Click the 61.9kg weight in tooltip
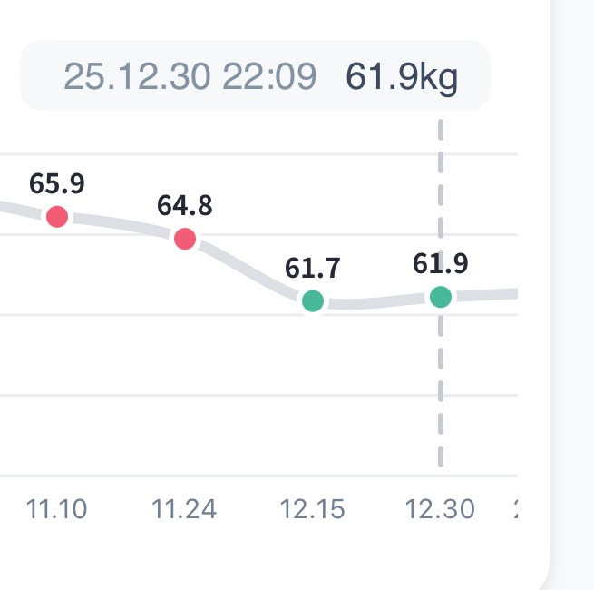Screen dimensions: 594x590 [x=403, y=76]
